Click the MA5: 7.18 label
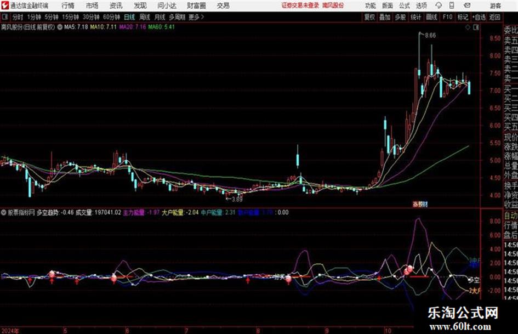This screenshot has width=518, height=334. click(x=76, y=27)
